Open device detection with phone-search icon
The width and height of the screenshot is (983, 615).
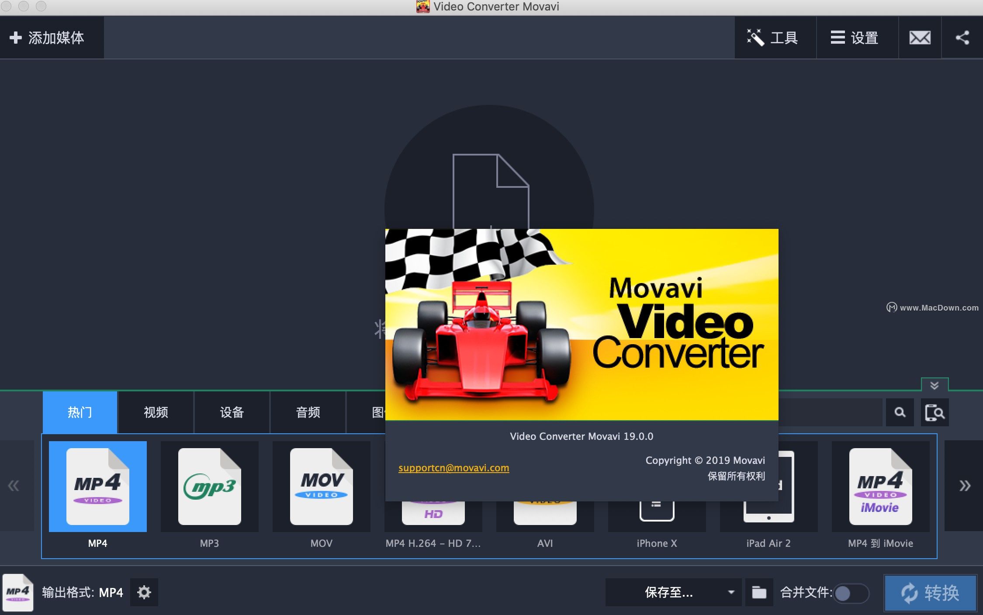pyautogui.click(x=935, y=412)
